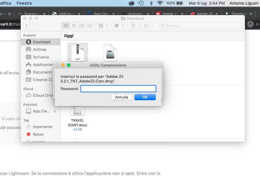
Task: Open the Finestra menu
Action: [24, 3]
